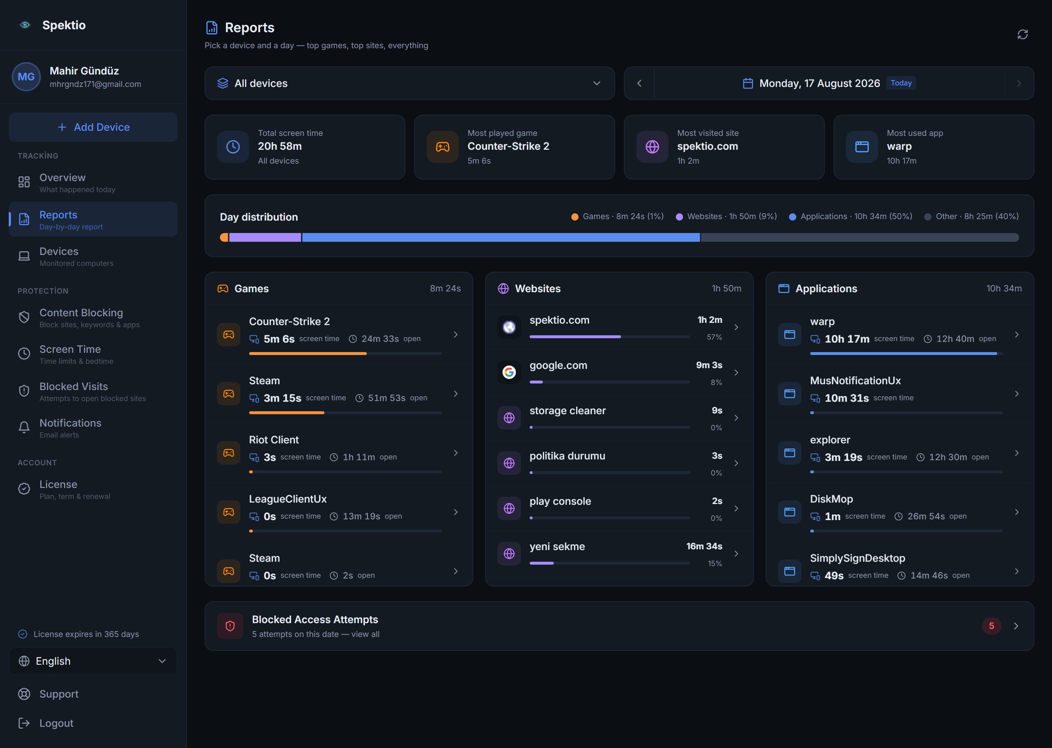Viewport: 1052px width, 748px height.
Task: Click the Most visited site globe icon
Action: pyautogui.click(x=652, y=147)
